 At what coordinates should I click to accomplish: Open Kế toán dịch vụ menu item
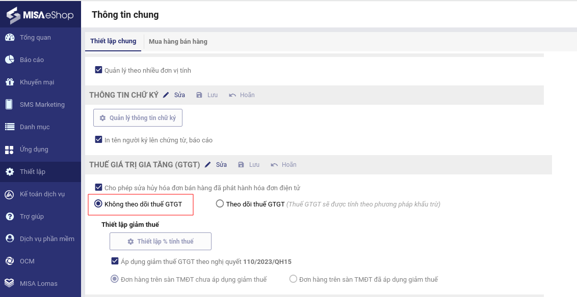(x=42, y=194)
